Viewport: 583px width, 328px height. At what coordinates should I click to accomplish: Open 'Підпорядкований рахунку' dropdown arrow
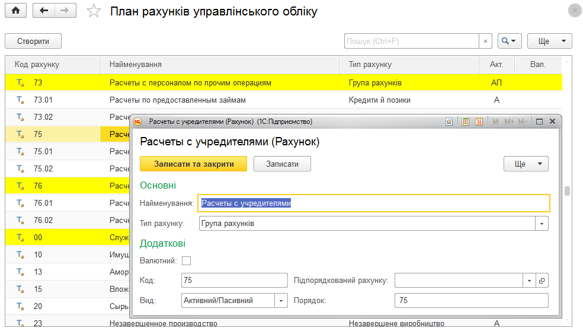click(x=529, y=281)
